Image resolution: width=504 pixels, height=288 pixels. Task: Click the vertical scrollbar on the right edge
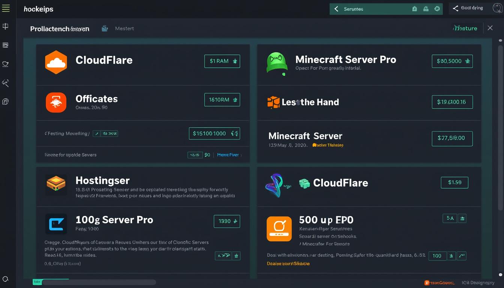click(x=501, y=127)
